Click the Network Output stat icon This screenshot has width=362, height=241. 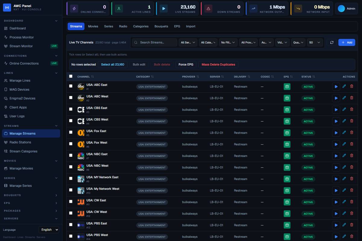[253, 9]
